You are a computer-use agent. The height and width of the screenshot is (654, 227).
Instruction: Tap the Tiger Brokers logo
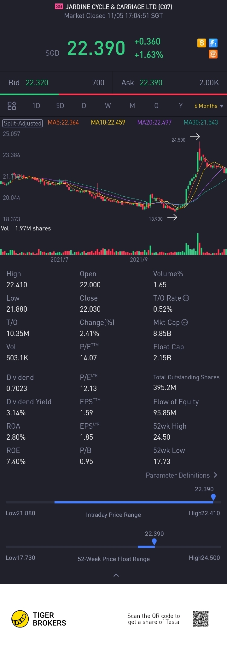click(x=39, y=619)
